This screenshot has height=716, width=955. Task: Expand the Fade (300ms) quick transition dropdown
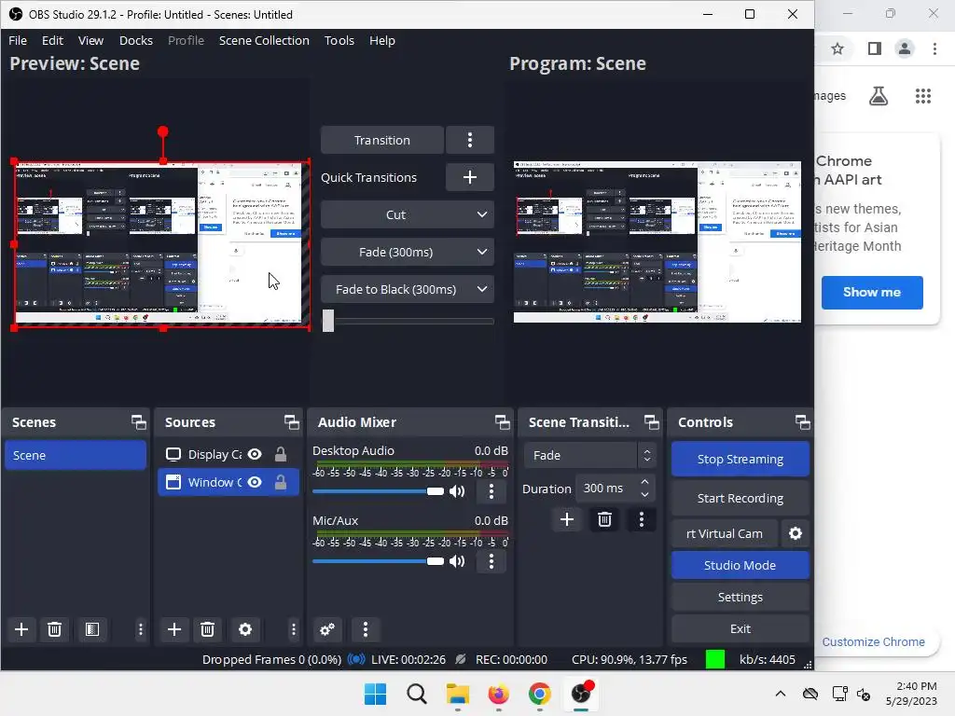click(x=482, y=252)
